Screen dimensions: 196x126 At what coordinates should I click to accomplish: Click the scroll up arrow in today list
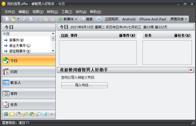coord(53,34)
